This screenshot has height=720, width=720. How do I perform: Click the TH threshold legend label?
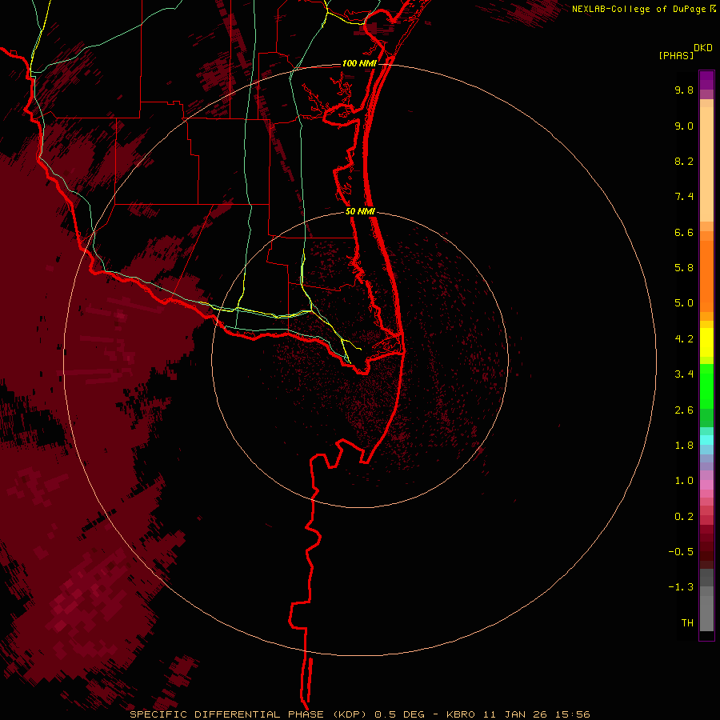click(x=687, y=623)
